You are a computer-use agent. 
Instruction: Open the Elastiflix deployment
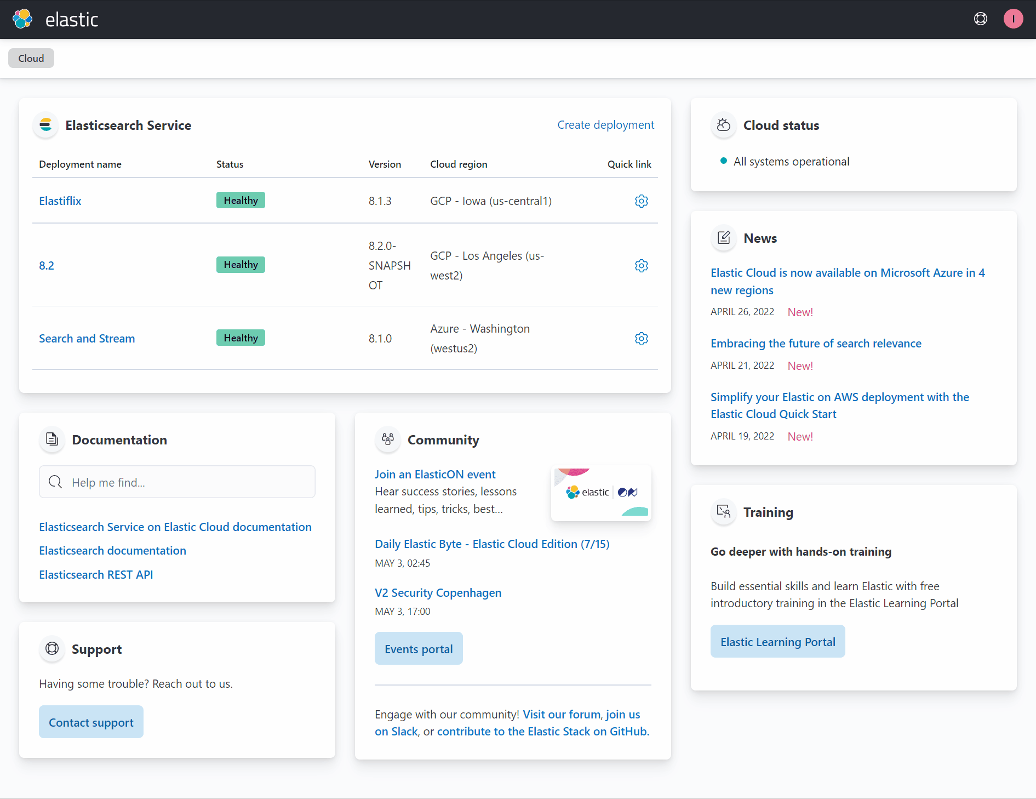[60, 201]
